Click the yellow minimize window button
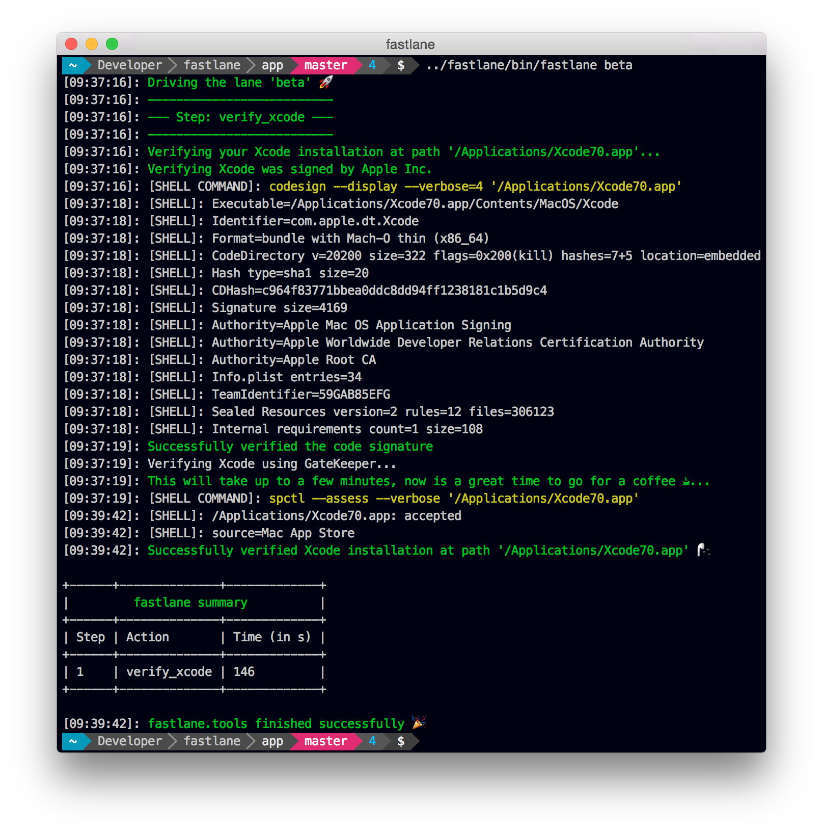This screenshot has height=834, width=823. pyautogui.click(x=92, y=44)
